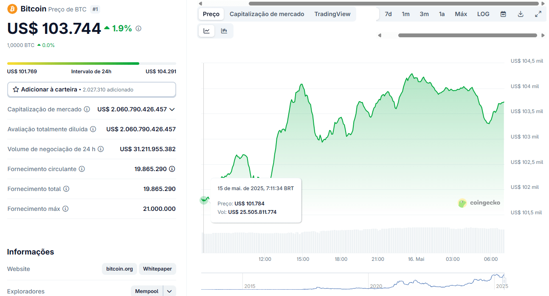Screen dimensions: 549x296
Task: Select the 1a period option
Action: point(442,14)
